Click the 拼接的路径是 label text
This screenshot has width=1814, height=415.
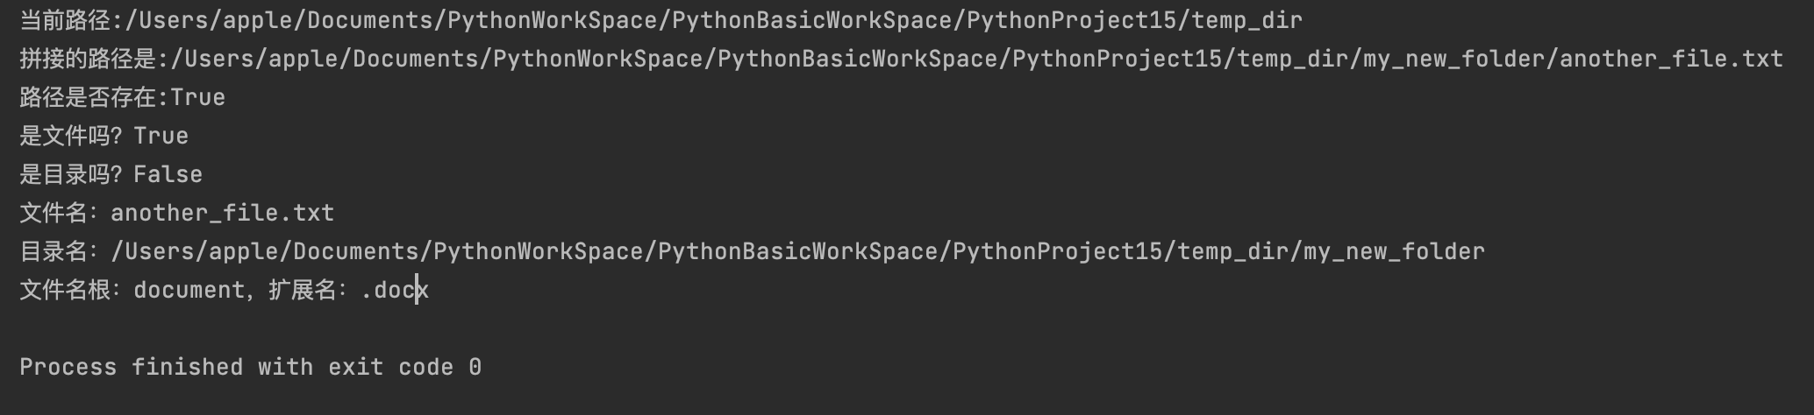pyautogui.click(x=88, y=59)
